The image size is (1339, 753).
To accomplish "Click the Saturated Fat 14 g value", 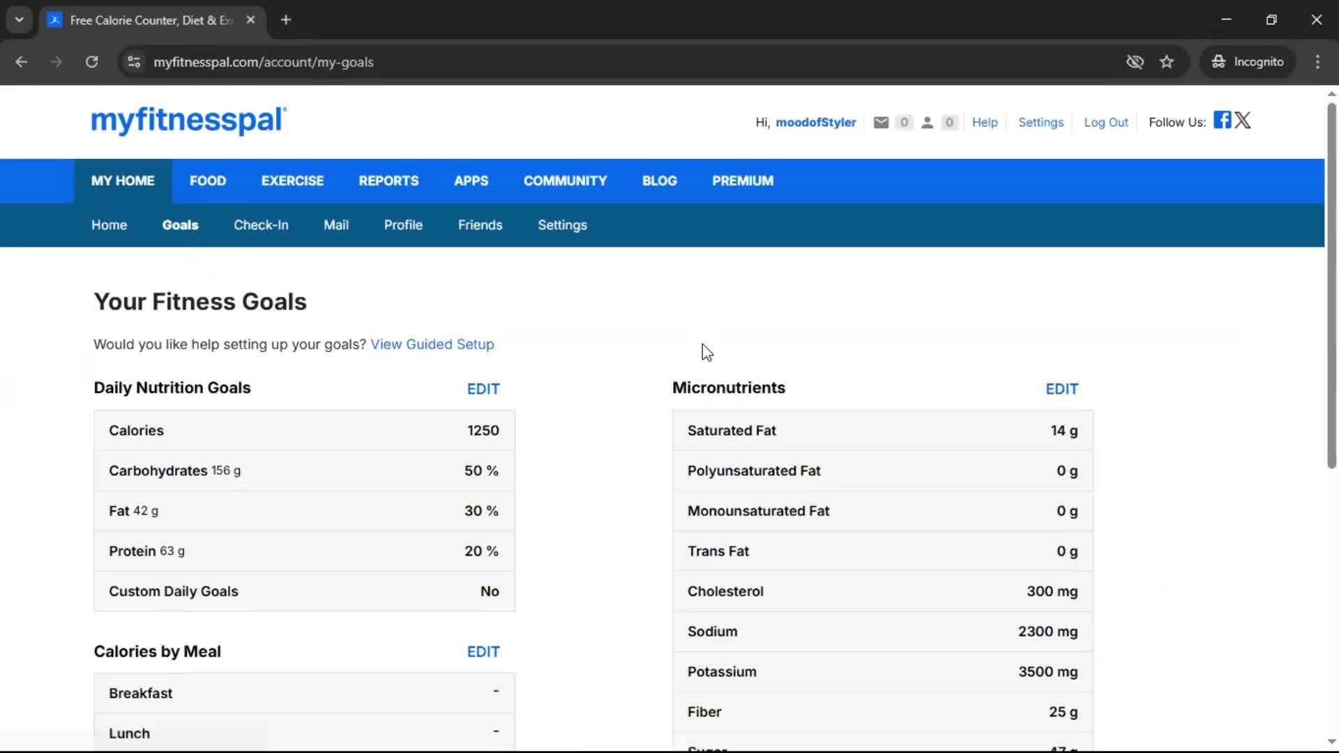I will click(x=1064, y=431).
